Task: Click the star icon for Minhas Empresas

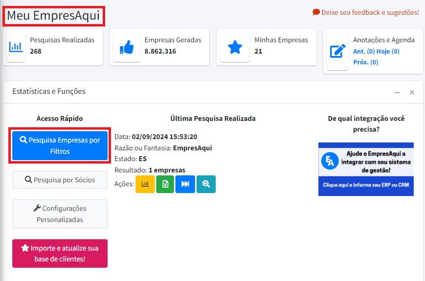Action: [x=235, y=48]
